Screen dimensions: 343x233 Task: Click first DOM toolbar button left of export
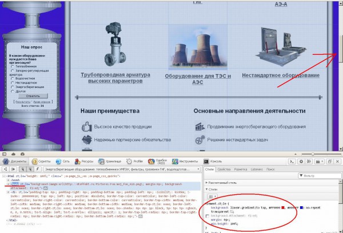[x=6, y=169]
